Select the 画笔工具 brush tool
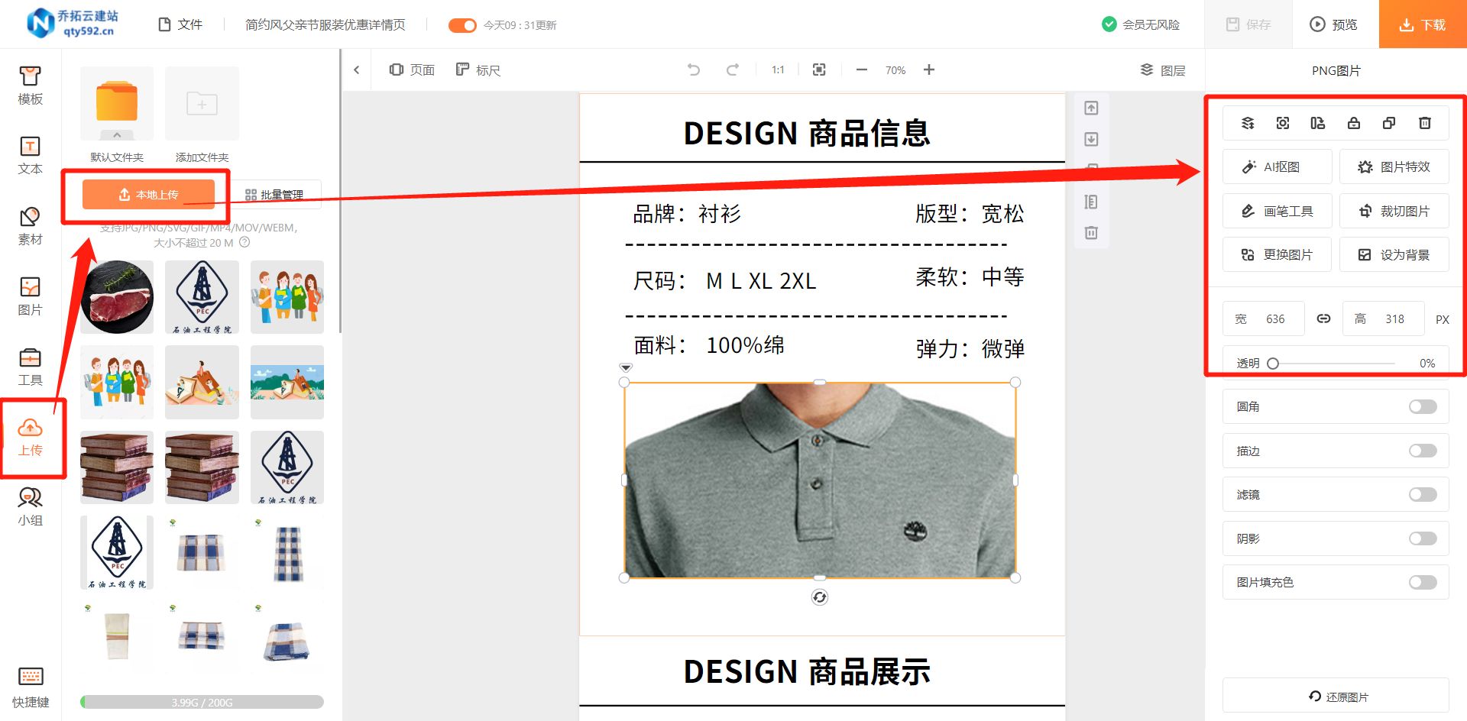 pos(1277,211)
